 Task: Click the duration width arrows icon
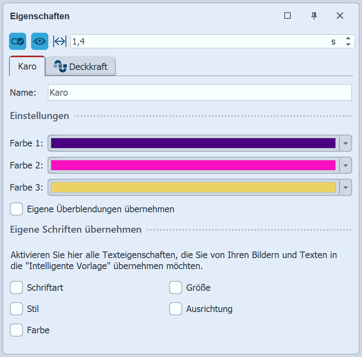point(60,41)
